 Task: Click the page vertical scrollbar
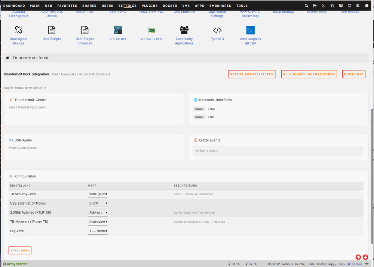[x=373, y=176]
